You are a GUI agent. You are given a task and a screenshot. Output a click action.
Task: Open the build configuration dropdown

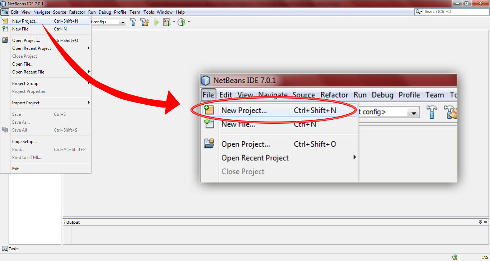pos(123,22)
